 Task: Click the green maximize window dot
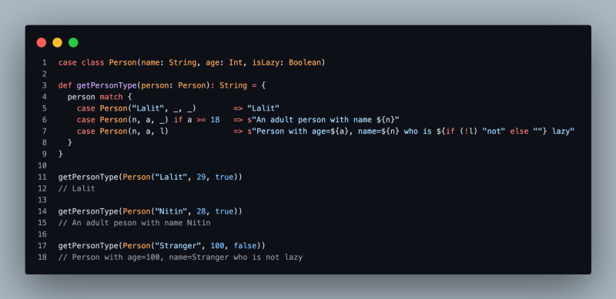[x=73, y=42]
